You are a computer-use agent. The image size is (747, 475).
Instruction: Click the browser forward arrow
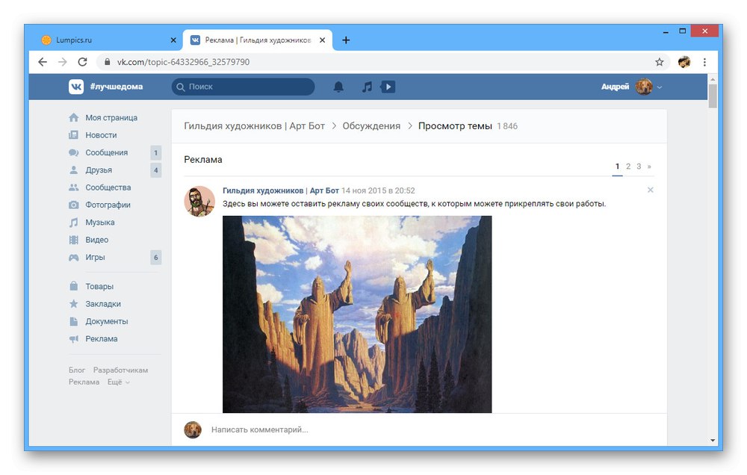[x=63, y=62]
